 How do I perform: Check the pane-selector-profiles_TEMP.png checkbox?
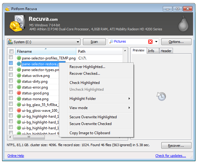[x=11, y=57]
